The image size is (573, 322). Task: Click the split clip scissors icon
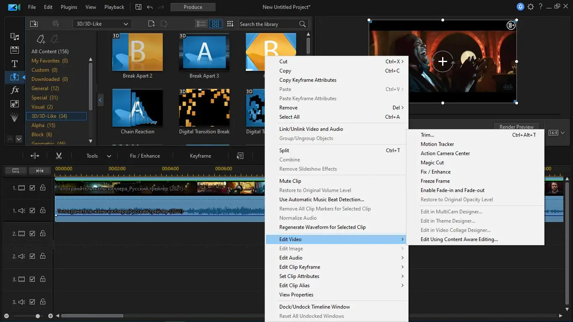point(59,156)
